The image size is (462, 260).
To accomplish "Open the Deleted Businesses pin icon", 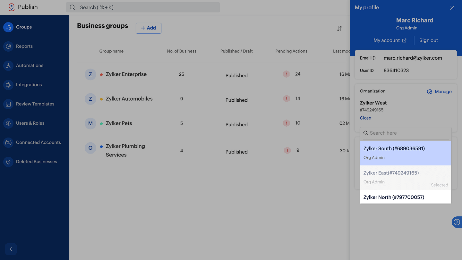I will [8, 162].
